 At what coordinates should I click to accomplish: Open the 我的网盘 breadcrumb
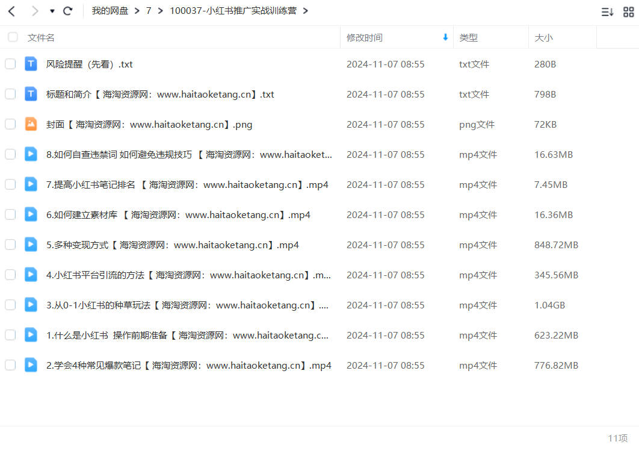click(x=110, y=11)
